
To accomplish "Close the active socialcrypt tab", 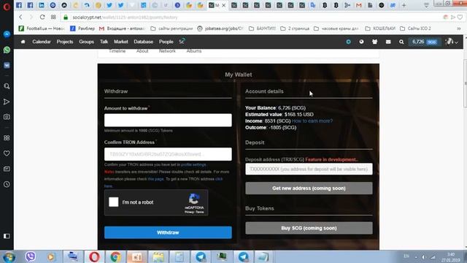I will coord(224,5).
